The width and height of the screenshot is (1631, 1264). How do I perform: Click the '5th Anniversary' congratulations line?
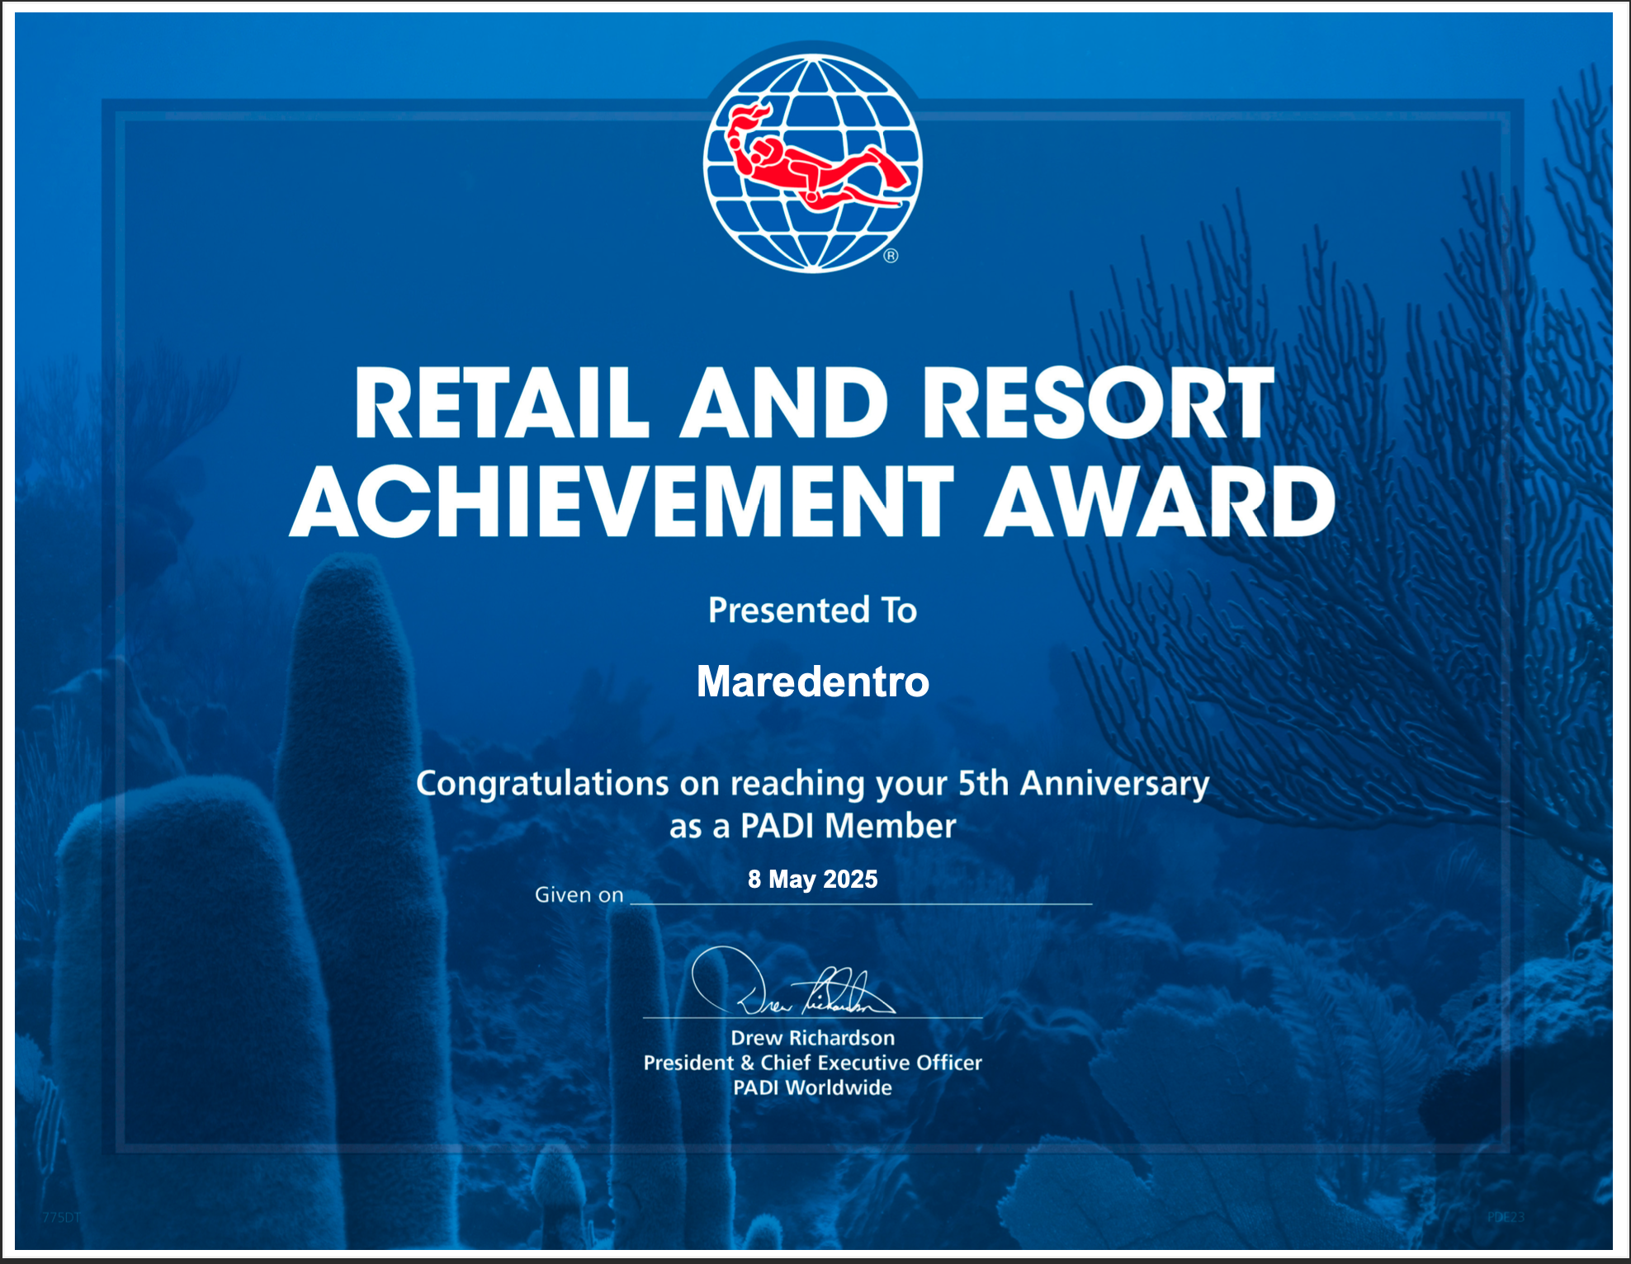click(x=812, y=784)
